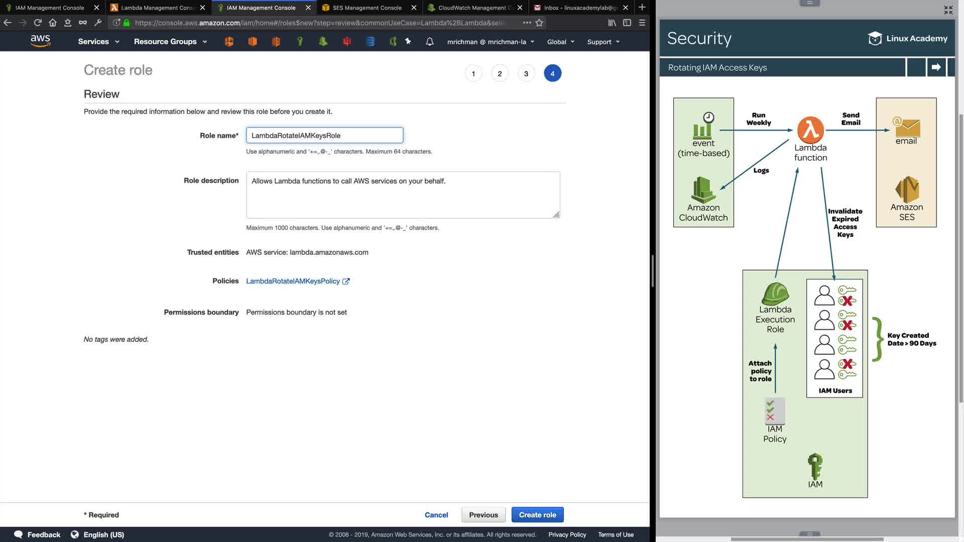Open the browser home icon
Image resolution: width=964 pixels, height=542 pixels.
point(53,23)
